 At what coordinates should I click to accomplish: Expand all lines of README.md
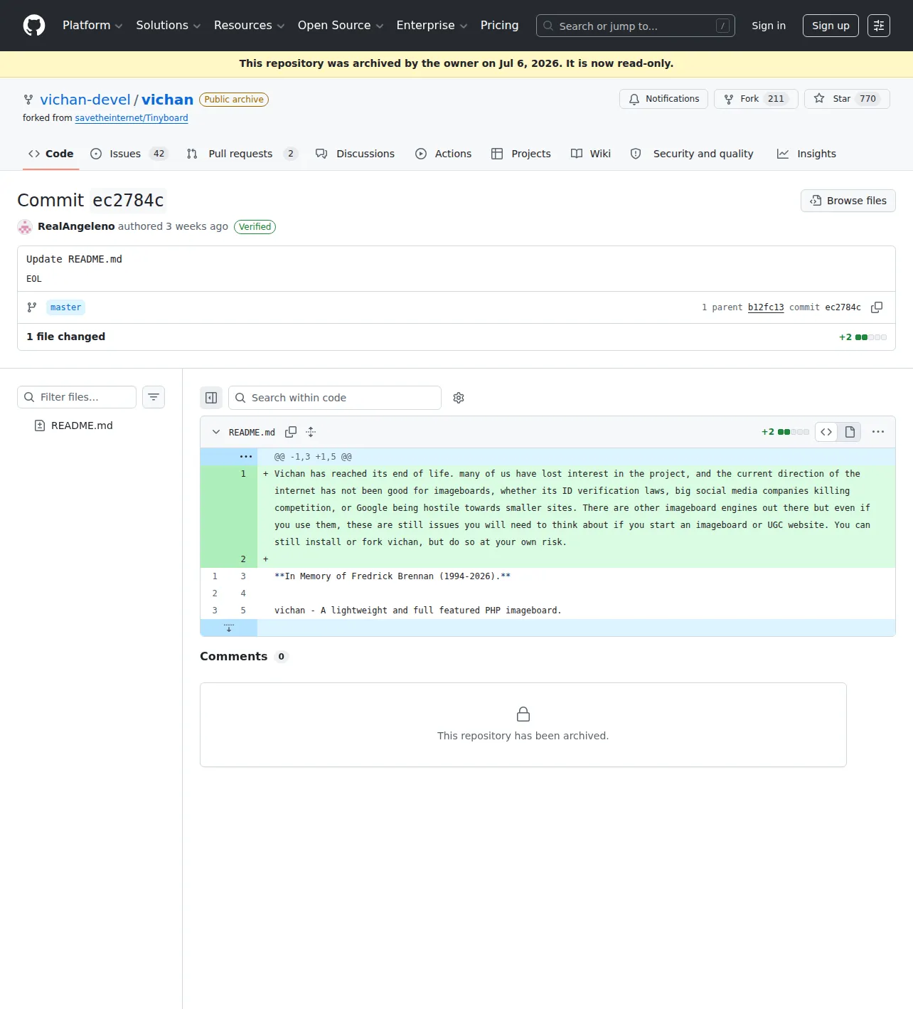[x=311, y=432]
